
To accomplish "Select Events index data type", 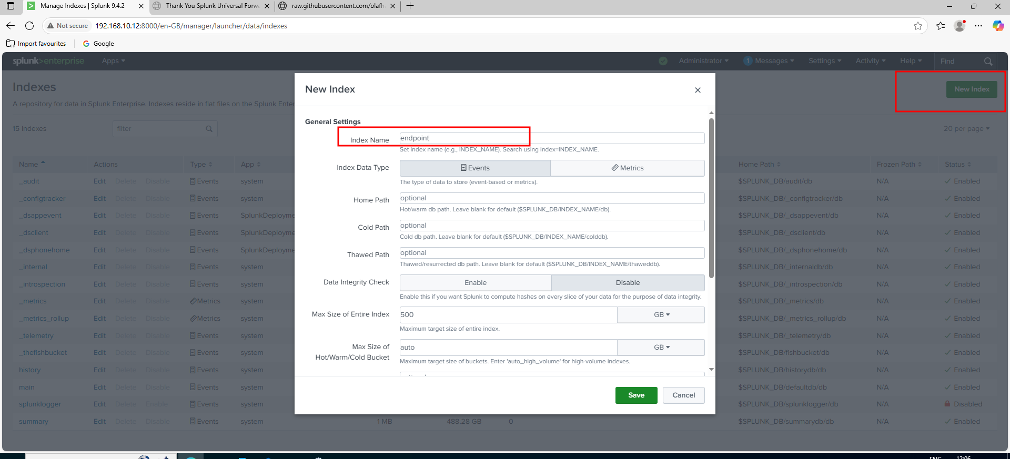I will (x=475, y=168).
